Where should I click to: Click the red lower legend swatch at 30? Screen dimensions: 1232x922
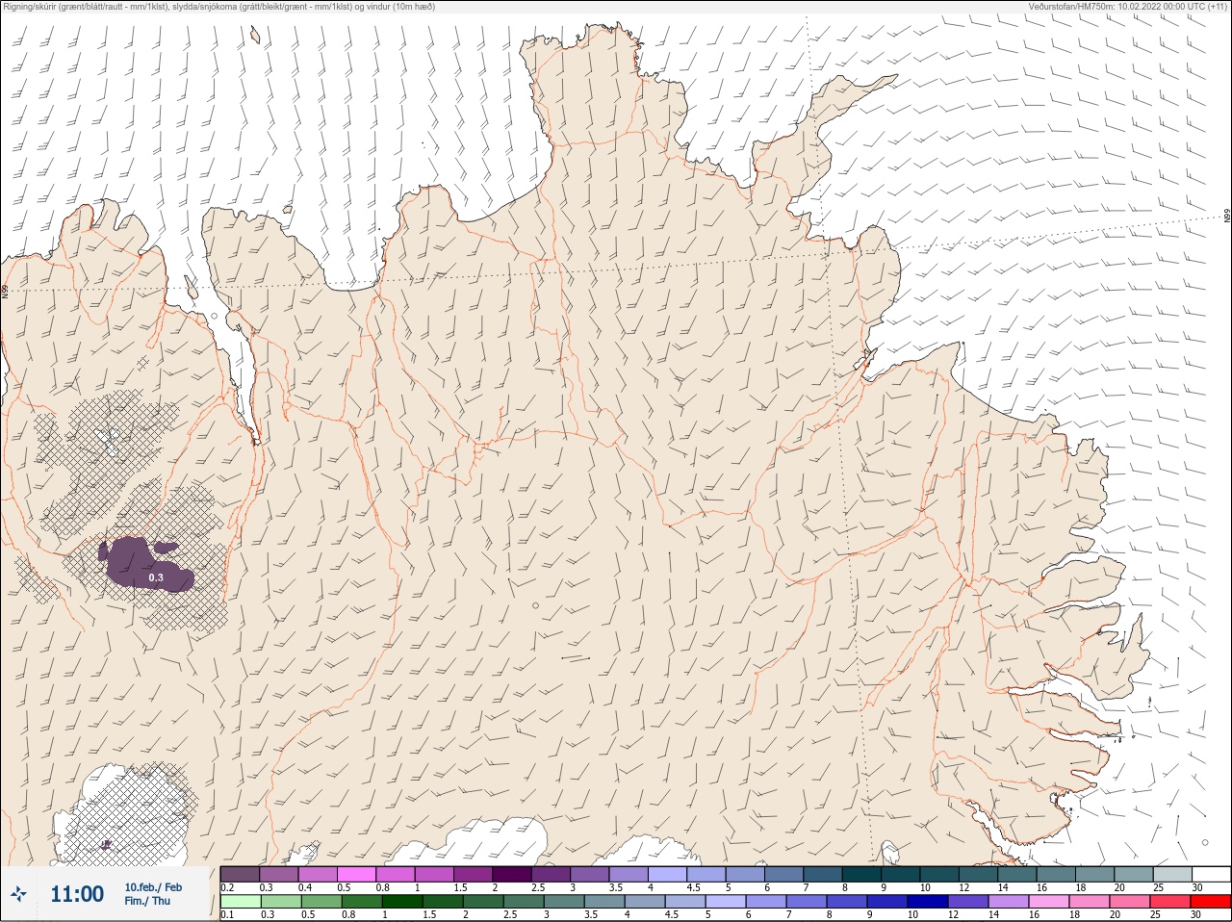coord(1211,902)
